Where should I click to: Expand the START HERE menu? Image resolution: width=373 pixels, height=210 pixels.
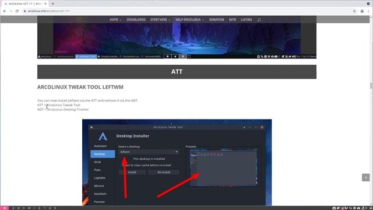click(x=160, y=19)
